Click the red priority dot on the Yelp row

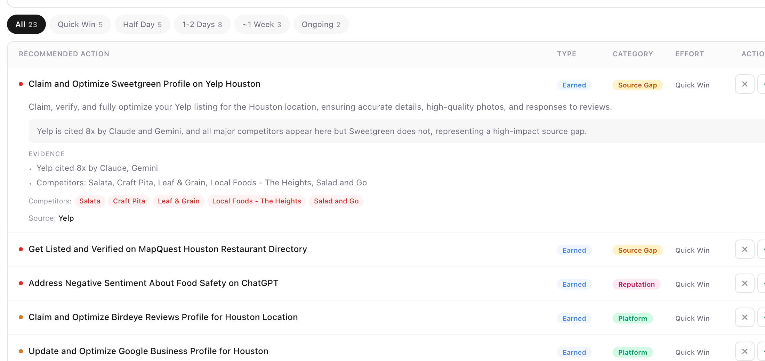pos(21,84)
